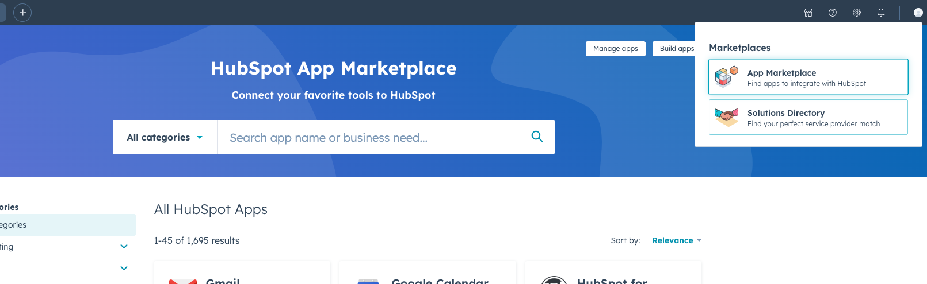
Task: Click the '1-45 of 1,695 results' text
Action: point(197,240)
